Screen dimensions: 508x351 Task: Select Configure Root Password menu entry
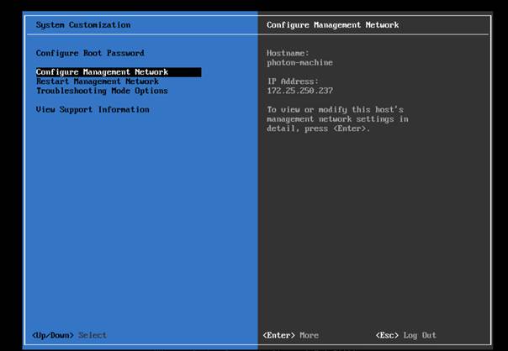point(90,53)
